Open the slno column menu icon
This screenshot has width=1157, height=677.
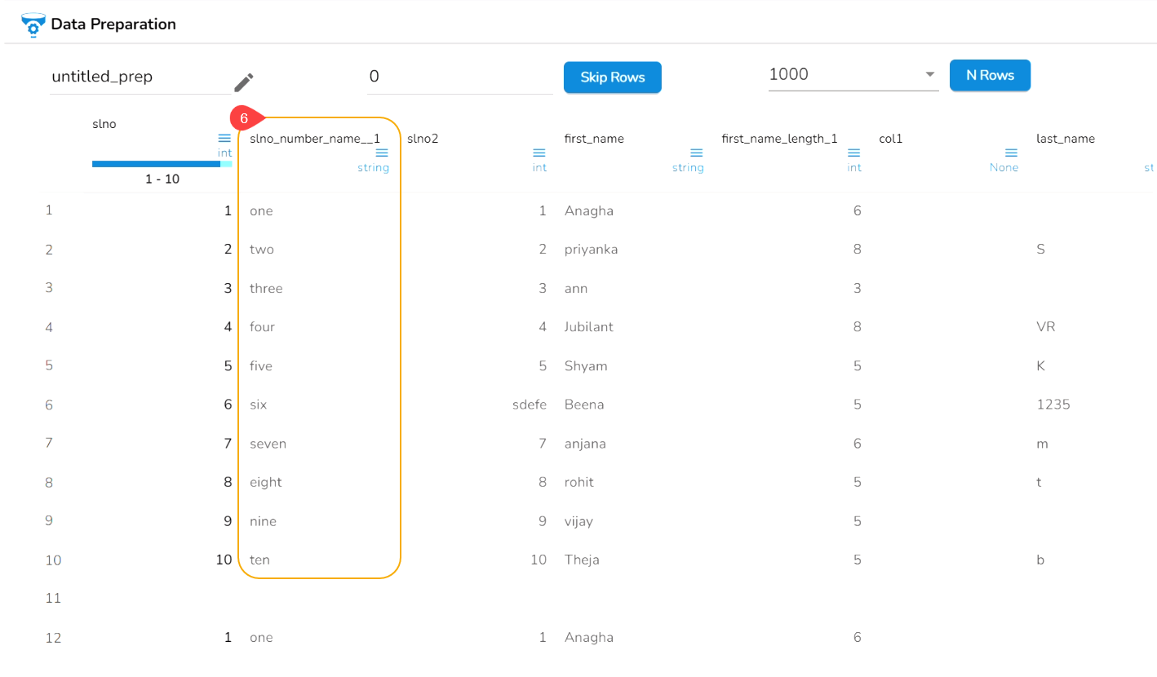[224, 139]
